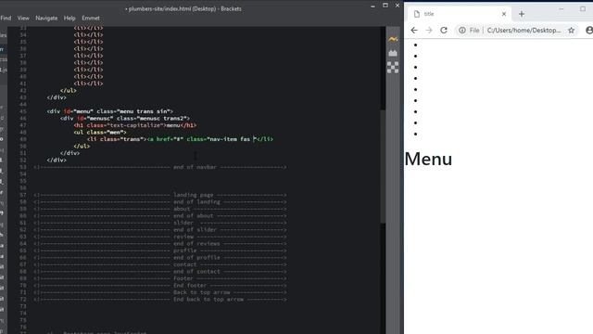Select the 'title' browser tab

pyautogui.click(x=460, y=14)
